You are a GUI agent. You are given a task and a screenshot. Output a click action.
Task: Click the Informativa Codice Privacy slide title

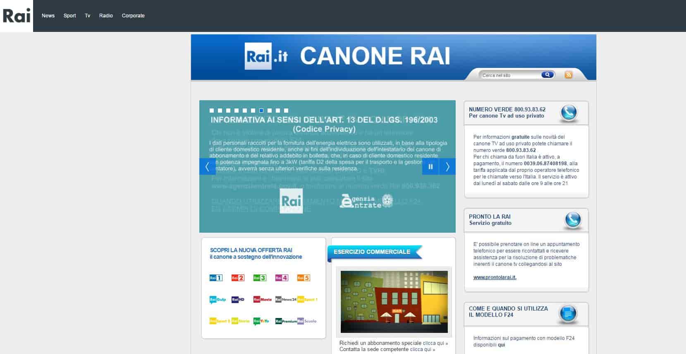pyautogui.click(x=324, y=124)
